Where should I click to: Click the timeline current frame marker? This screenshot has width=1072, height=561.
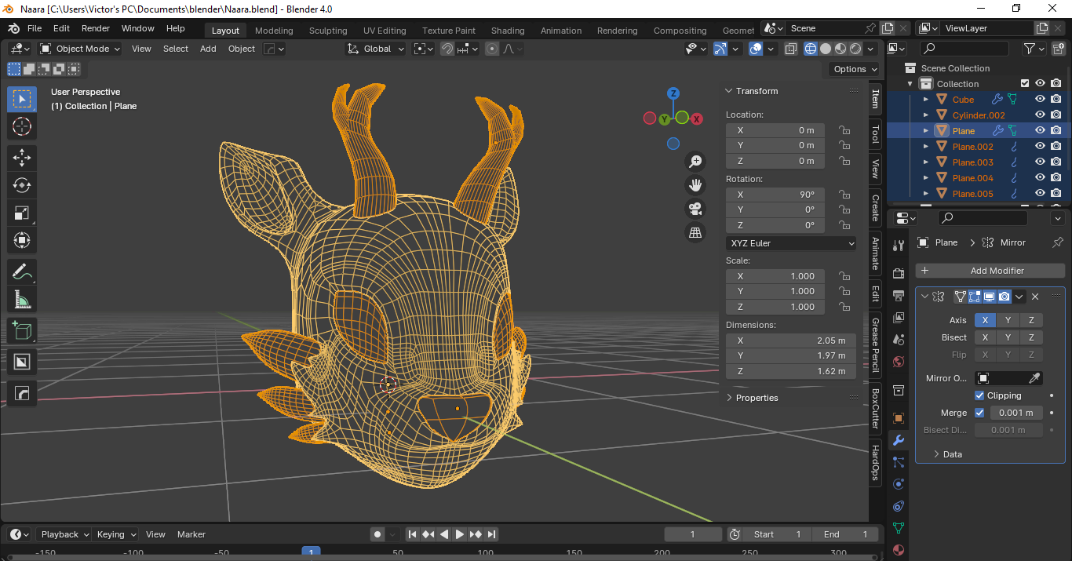tap(311, 552)
